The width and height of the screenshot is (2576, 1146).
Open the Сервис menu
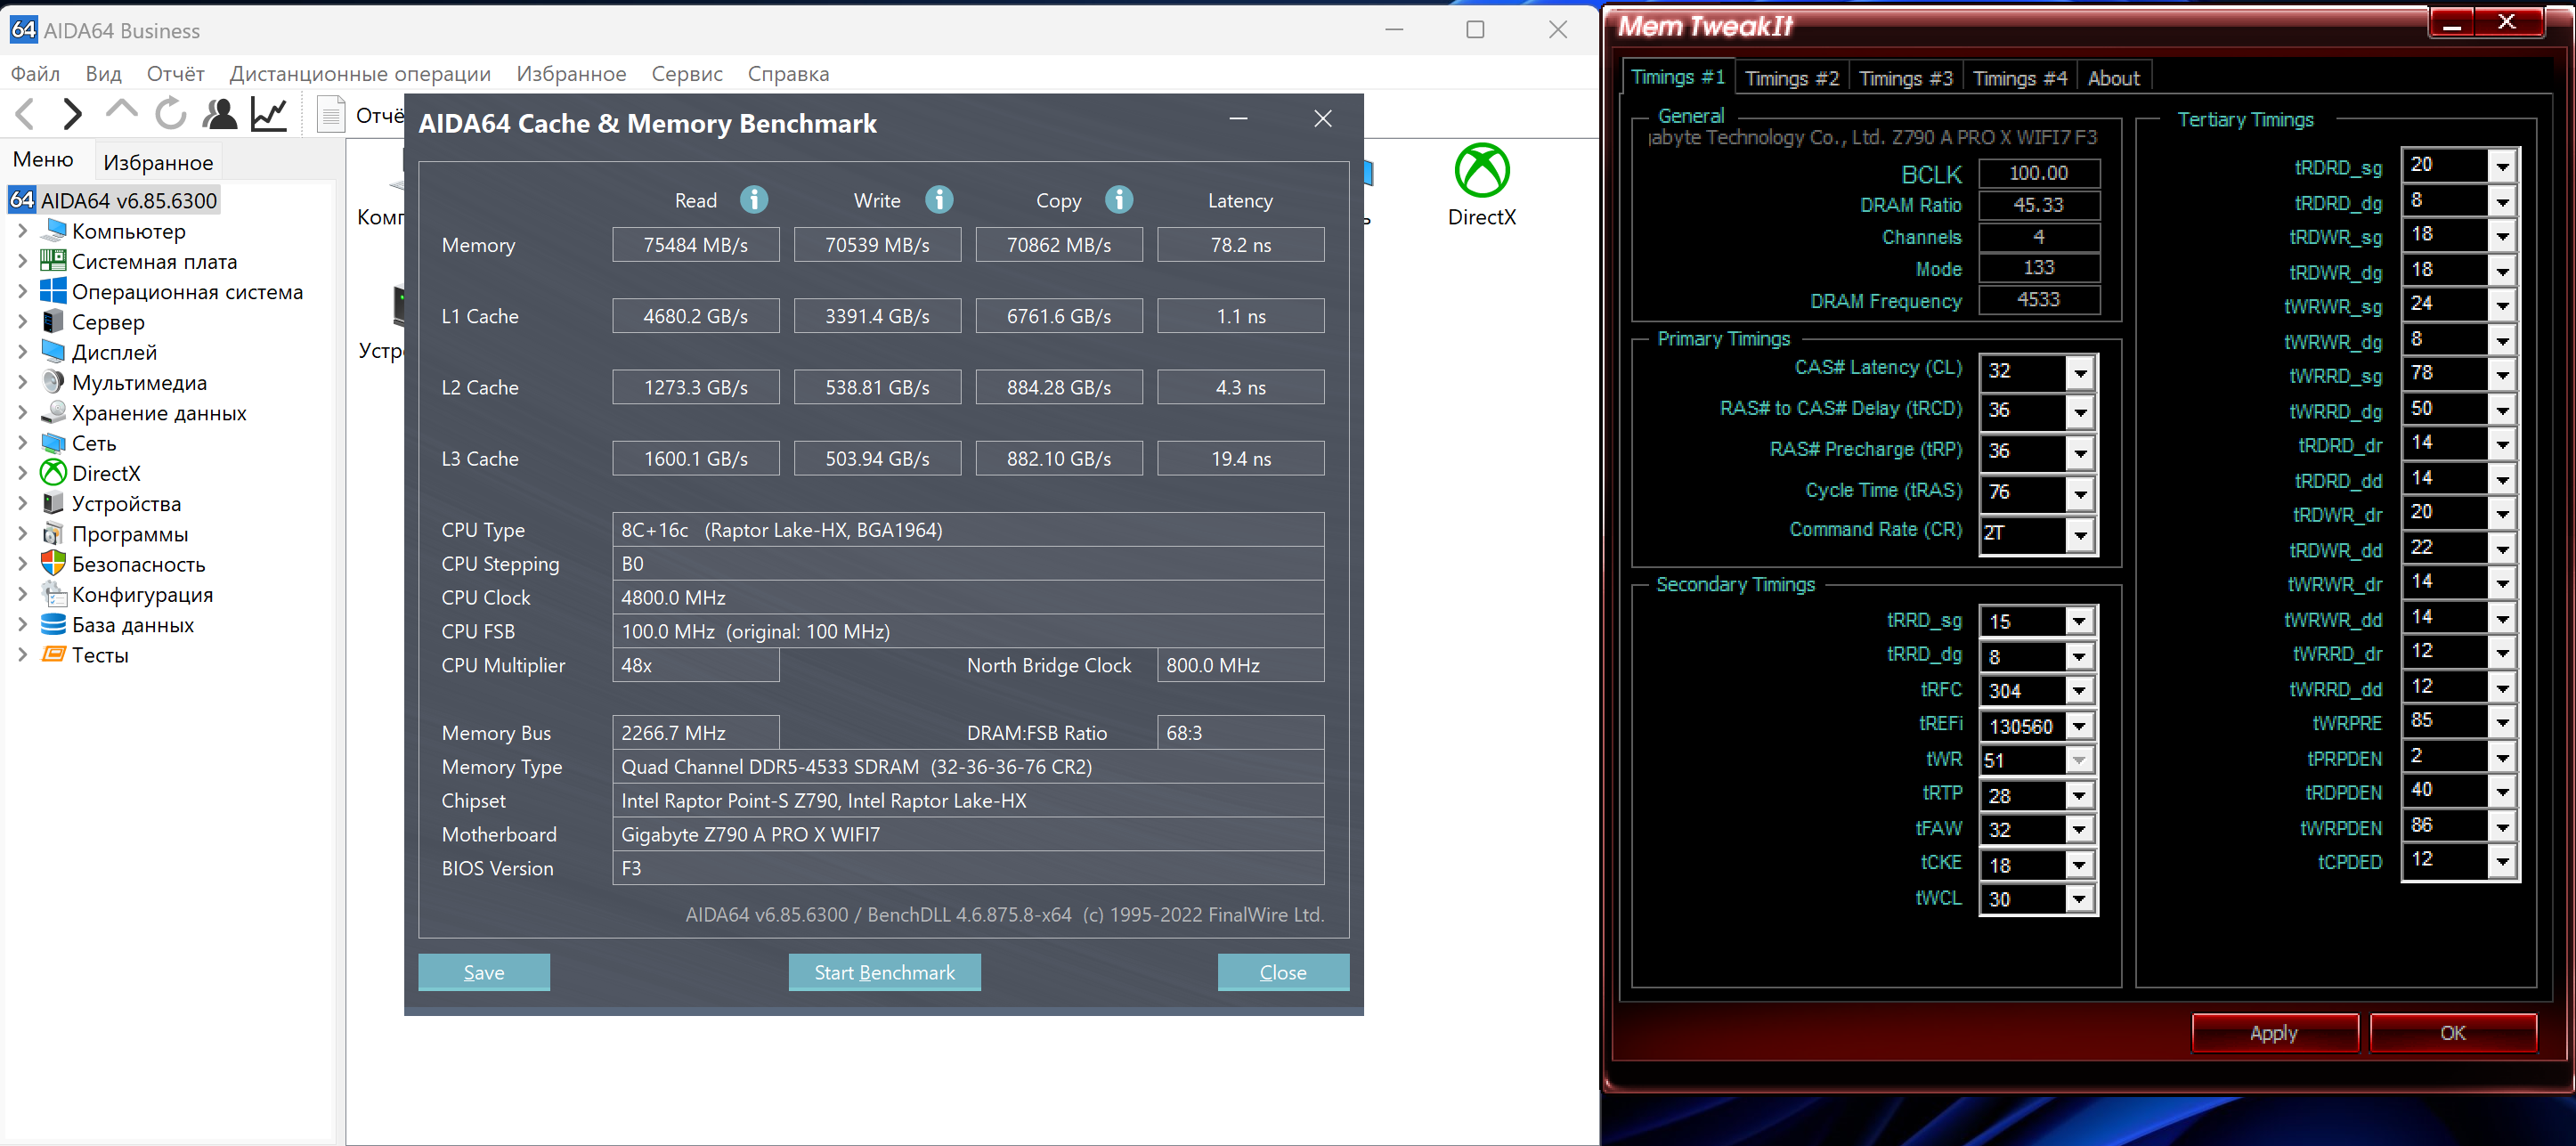pyautogui.click(x=686, y=74)
